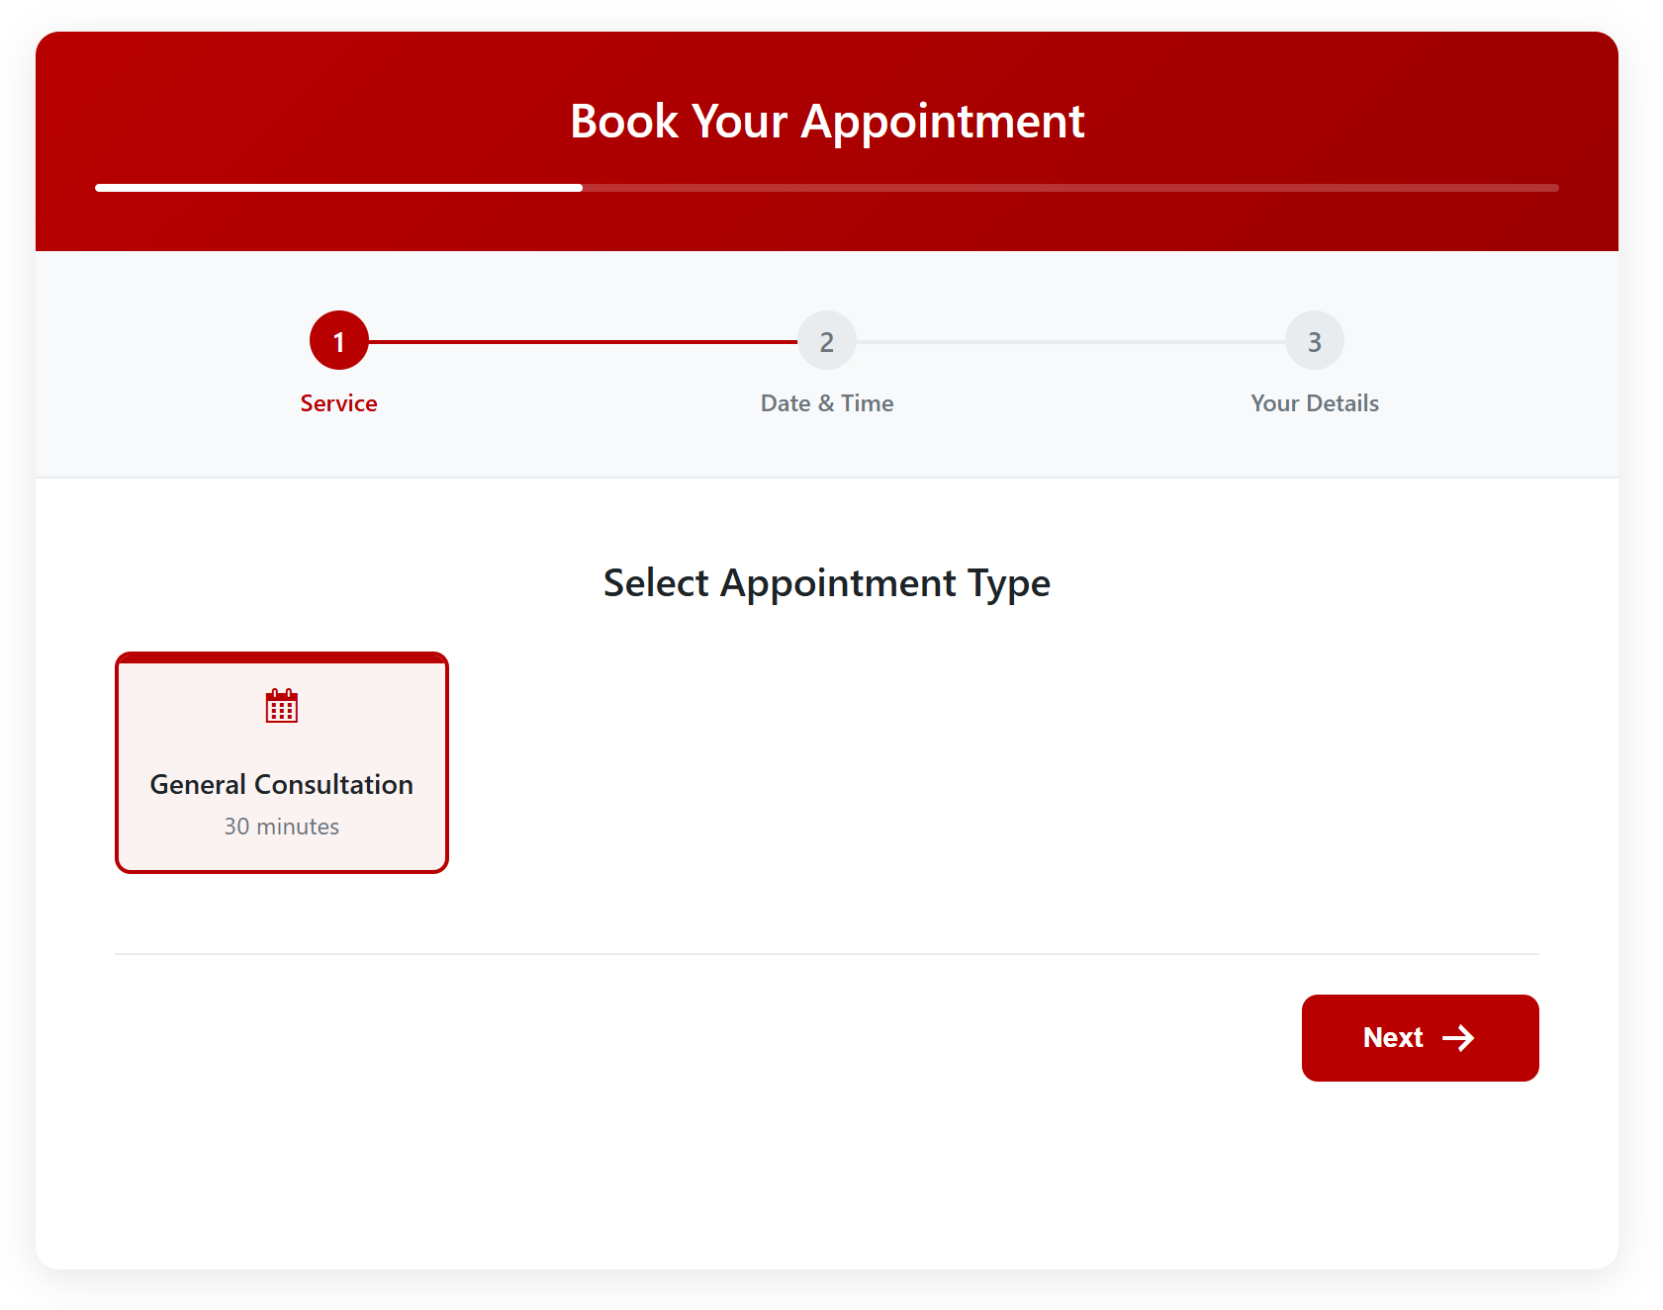Screen dimensions: 1663x1310
Task: Click the gray connector line between steps 2 and 3
Action: [x=1070, y=342]
